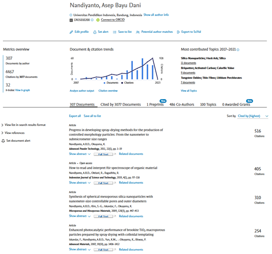Open the 0 Awarded Grants tab
Image resolution: width=272 pixels, height=254 pixels.
[x=236, y=104]
